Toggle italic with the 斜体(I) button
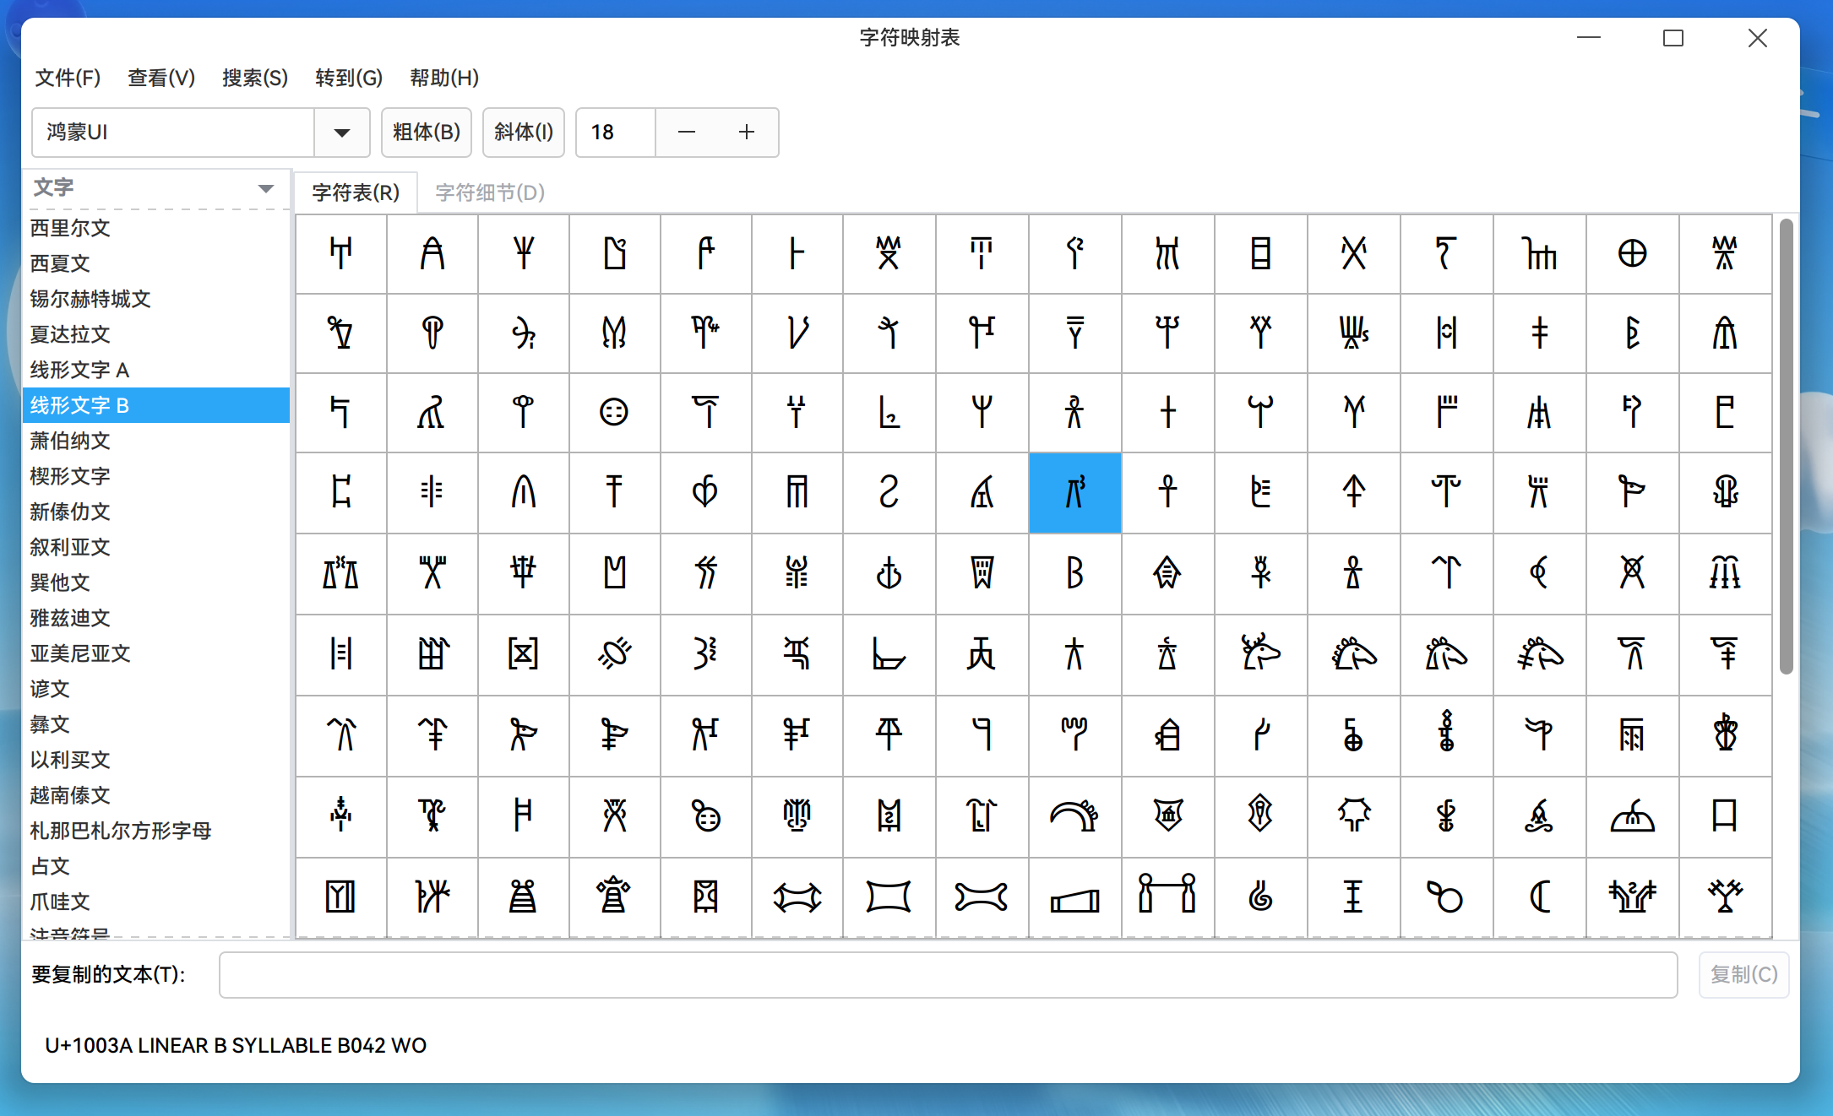The width and height of the screenshot is (1833, 1116). pyautogui.click(x=523, y=133)
